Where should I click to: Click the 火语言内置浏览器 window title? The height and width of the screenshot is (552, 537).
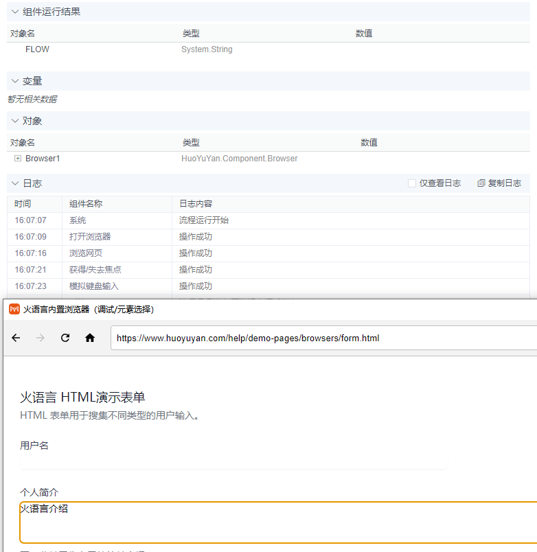tap(89, 310)
